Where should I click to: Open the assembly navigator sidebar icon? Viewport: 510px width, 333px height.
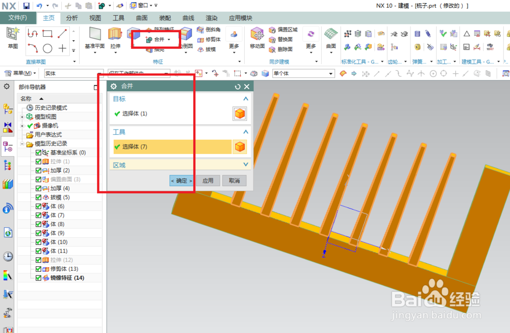(8, 109)
